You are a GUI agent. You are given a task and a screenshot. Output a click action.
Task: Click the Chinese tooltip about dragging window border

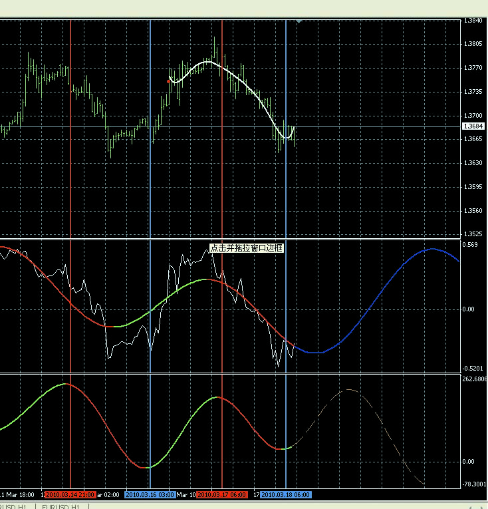click(247, 248)
